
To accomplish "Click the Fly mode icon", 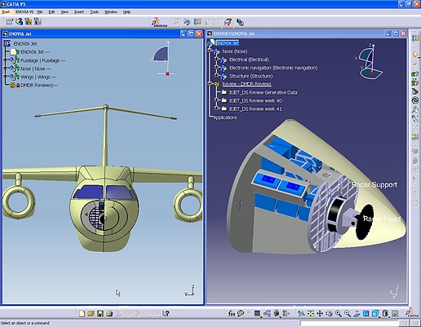I will click(301, 314).
